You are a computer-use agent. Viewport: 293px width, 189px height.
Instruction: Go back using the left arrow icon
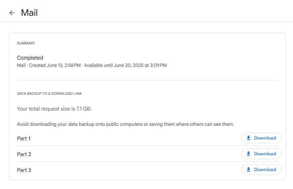coord(12,13)
